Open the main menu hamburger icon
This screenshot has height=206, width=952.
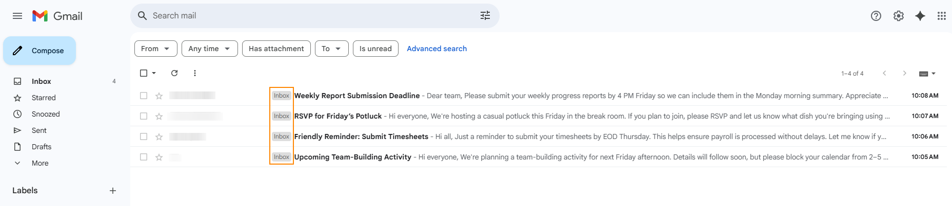click(x=17, y=16)
